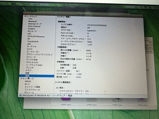The width and height of the screenshot is (159, 119).
Task: Select グラフィックス/ディスプレイ entry
Action: (39, 54)
